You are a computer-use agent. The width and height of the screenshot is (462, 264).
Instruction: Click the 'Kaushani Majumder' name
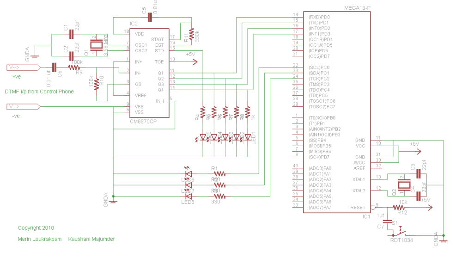[x=91, y=239]
